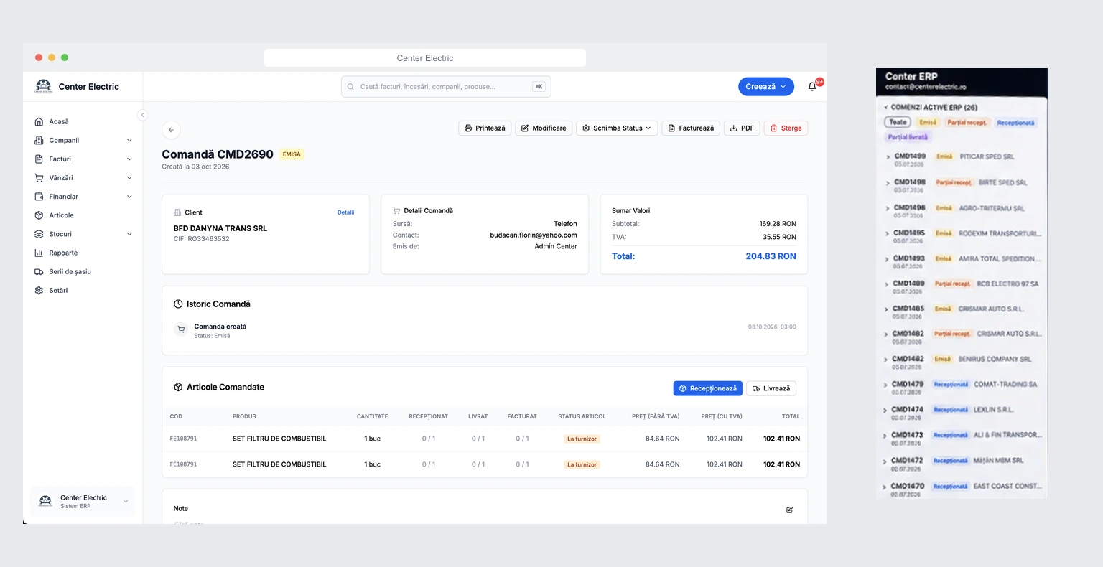
Task: Open client Detalii link
Action: [345, 212]
